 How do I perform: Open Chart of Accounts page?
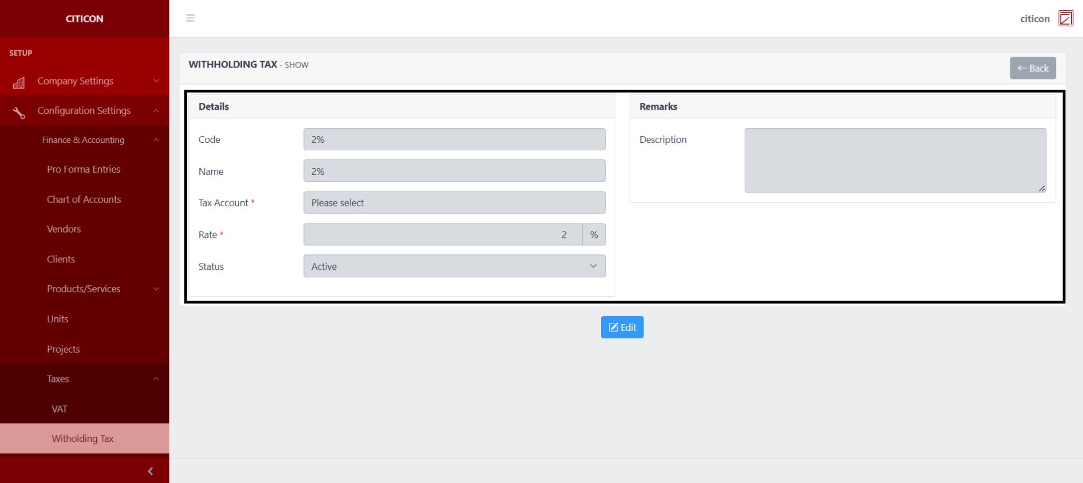click(84, 199)
